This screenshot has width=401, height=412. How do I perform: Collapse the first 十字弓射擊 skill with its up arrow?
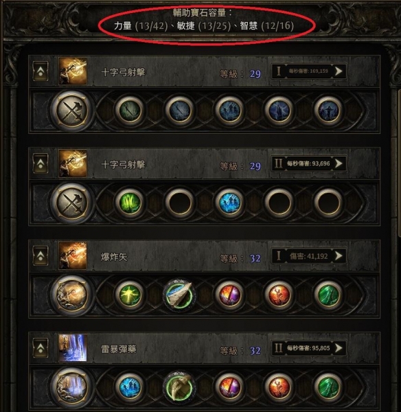41,71
